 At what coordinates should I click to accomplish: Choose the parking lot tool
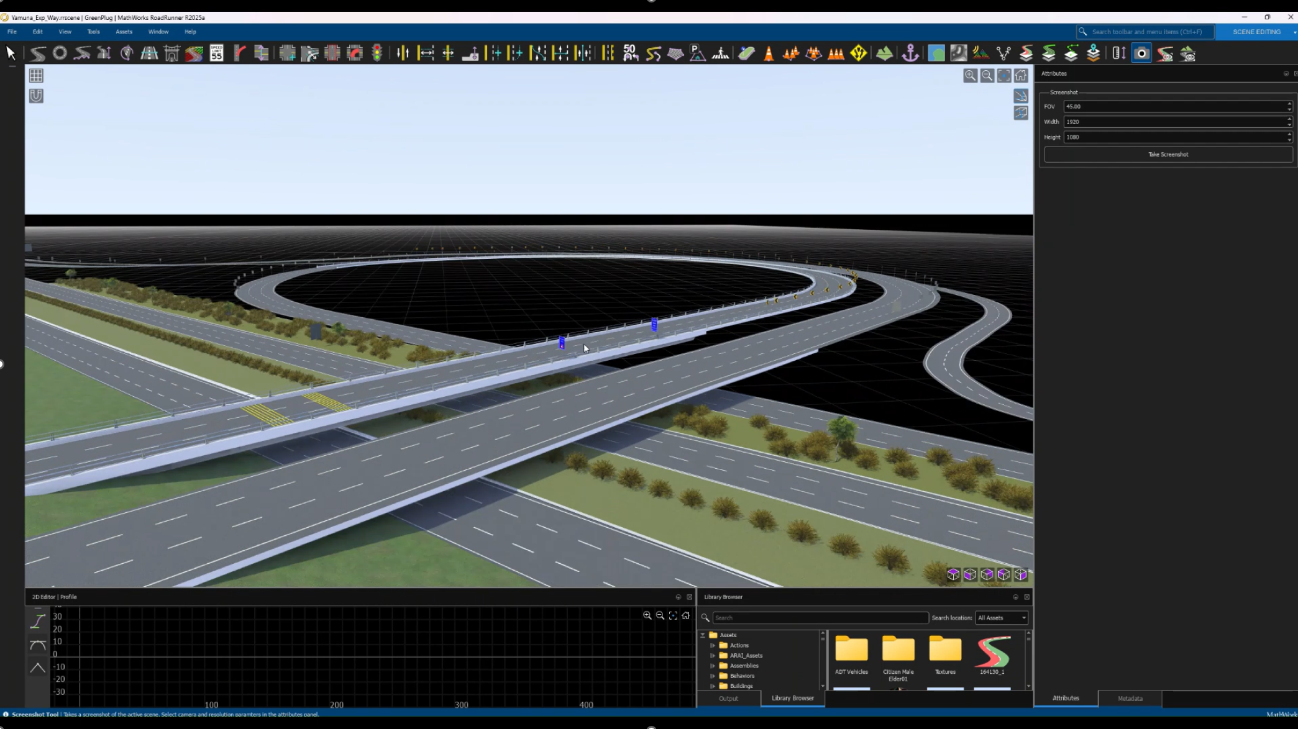[697, 53]
